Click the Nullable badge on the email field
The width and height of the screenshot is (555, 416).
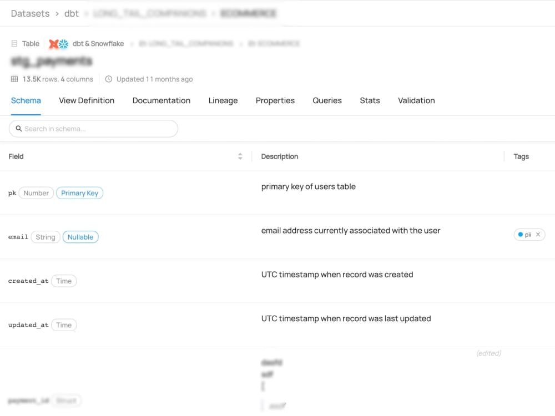tap(80, 237)
